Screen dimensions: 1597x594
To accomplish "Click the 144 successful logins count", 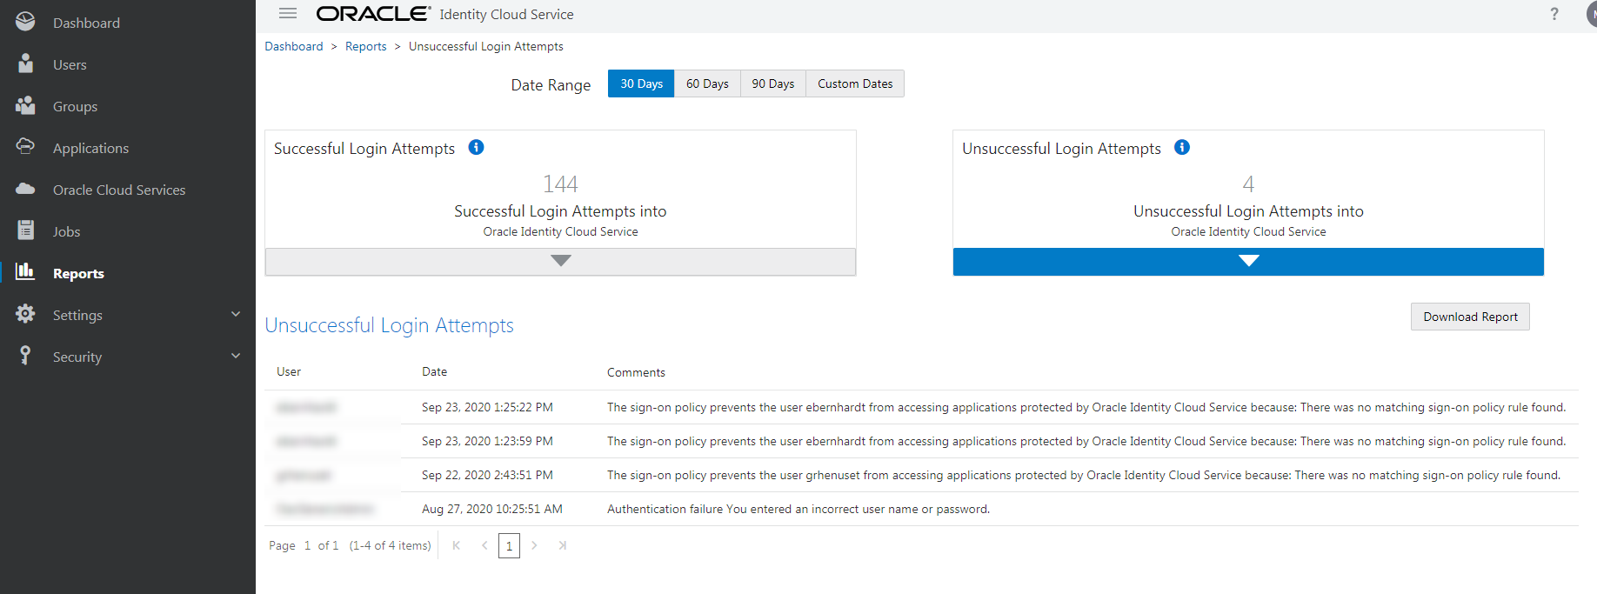I will (560, 184).
